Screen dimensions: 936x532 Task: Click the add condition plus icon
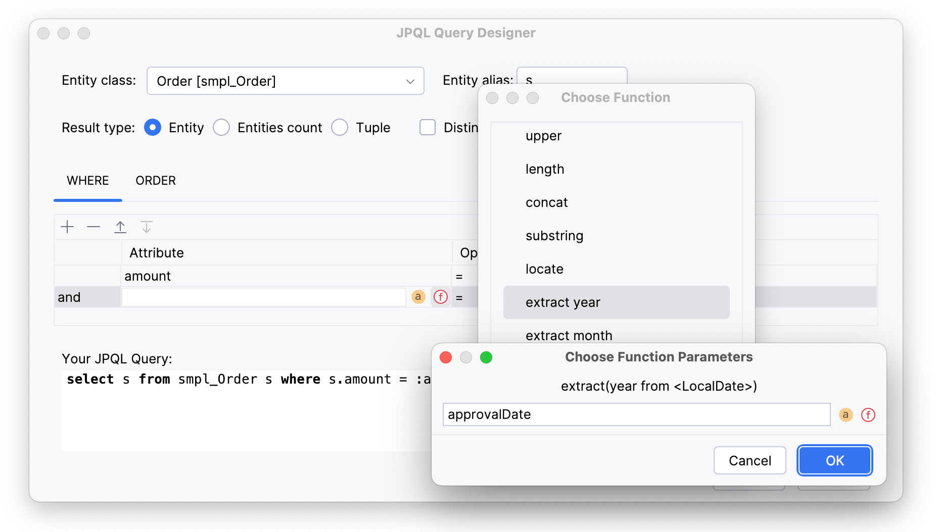point(67,227)
